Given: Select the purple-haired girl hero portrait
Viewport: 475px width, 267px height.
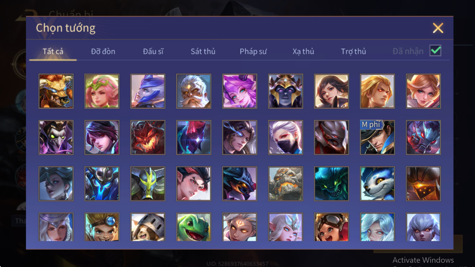Looking at the screenshot, I should click(240, 91).
